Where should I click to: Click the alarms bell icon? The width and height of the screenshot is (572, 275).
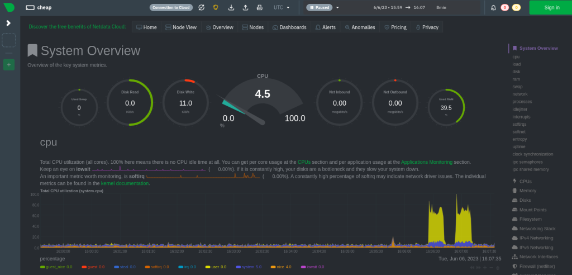pyautogui.click(x=493, y=7)
